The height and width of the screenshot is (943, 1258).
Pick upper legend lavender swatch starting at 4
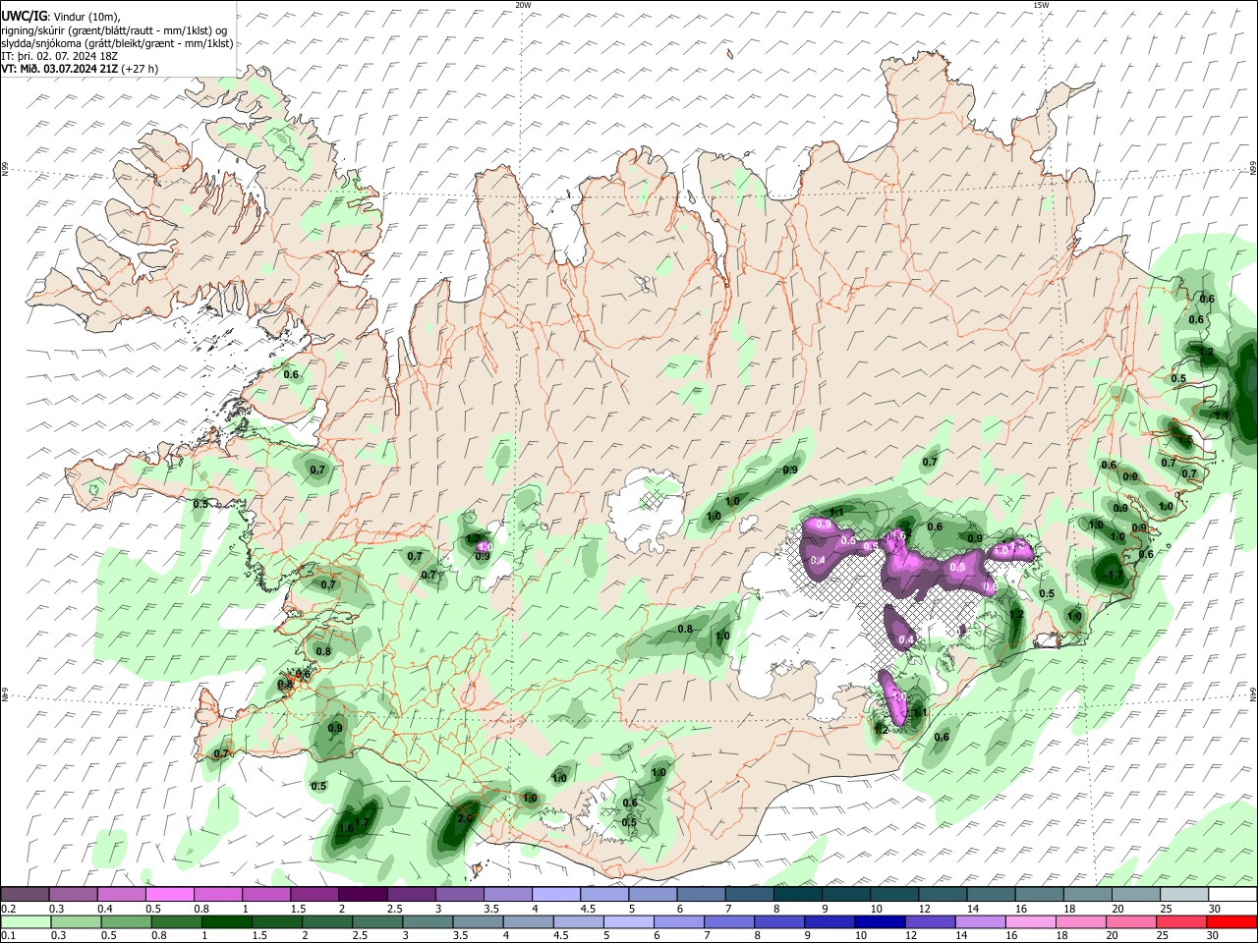click(x=556, y=895)
